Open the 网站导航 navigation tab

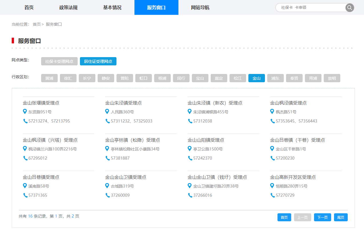(x=200, y=7)
